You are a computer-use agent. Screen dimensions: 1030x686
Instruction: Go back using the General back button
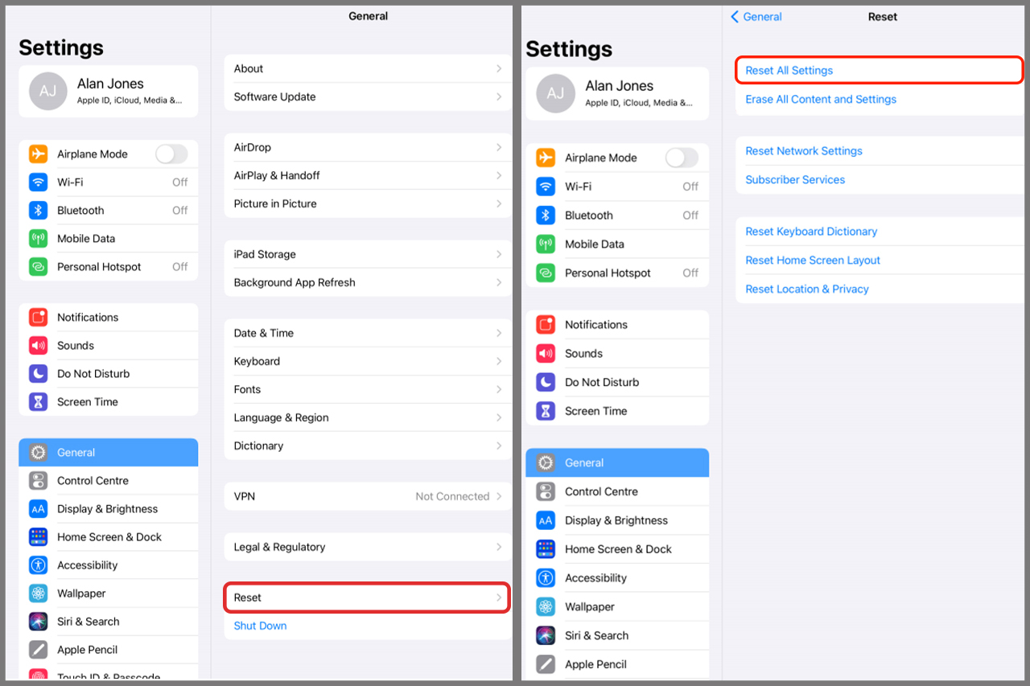point(756,17)
